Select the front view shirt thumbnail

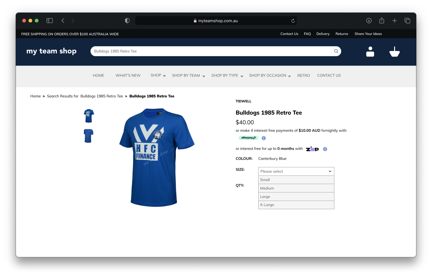[89, 116]
